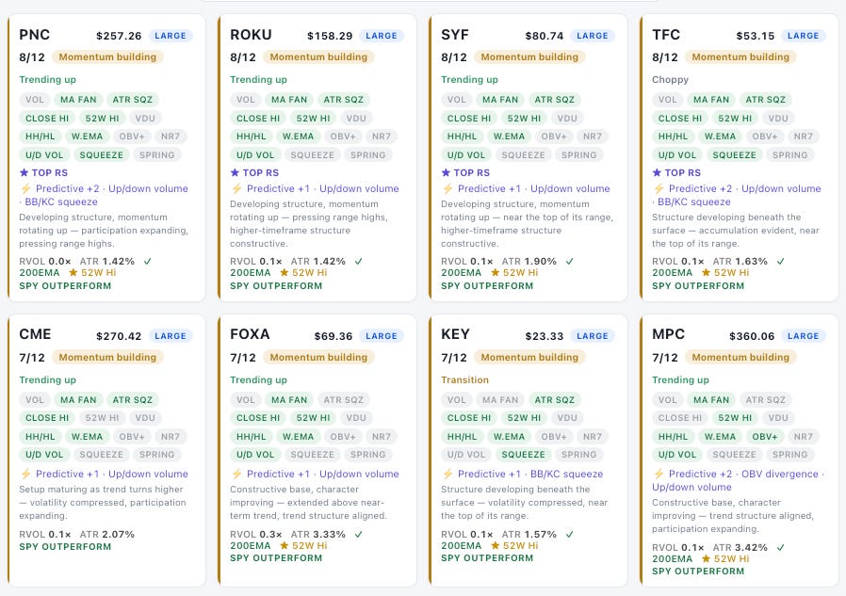The width and height of the screenshot is (846, 596).
Task: Click SPY OUTPERFORM label on CME card
Action: [65, 547]
